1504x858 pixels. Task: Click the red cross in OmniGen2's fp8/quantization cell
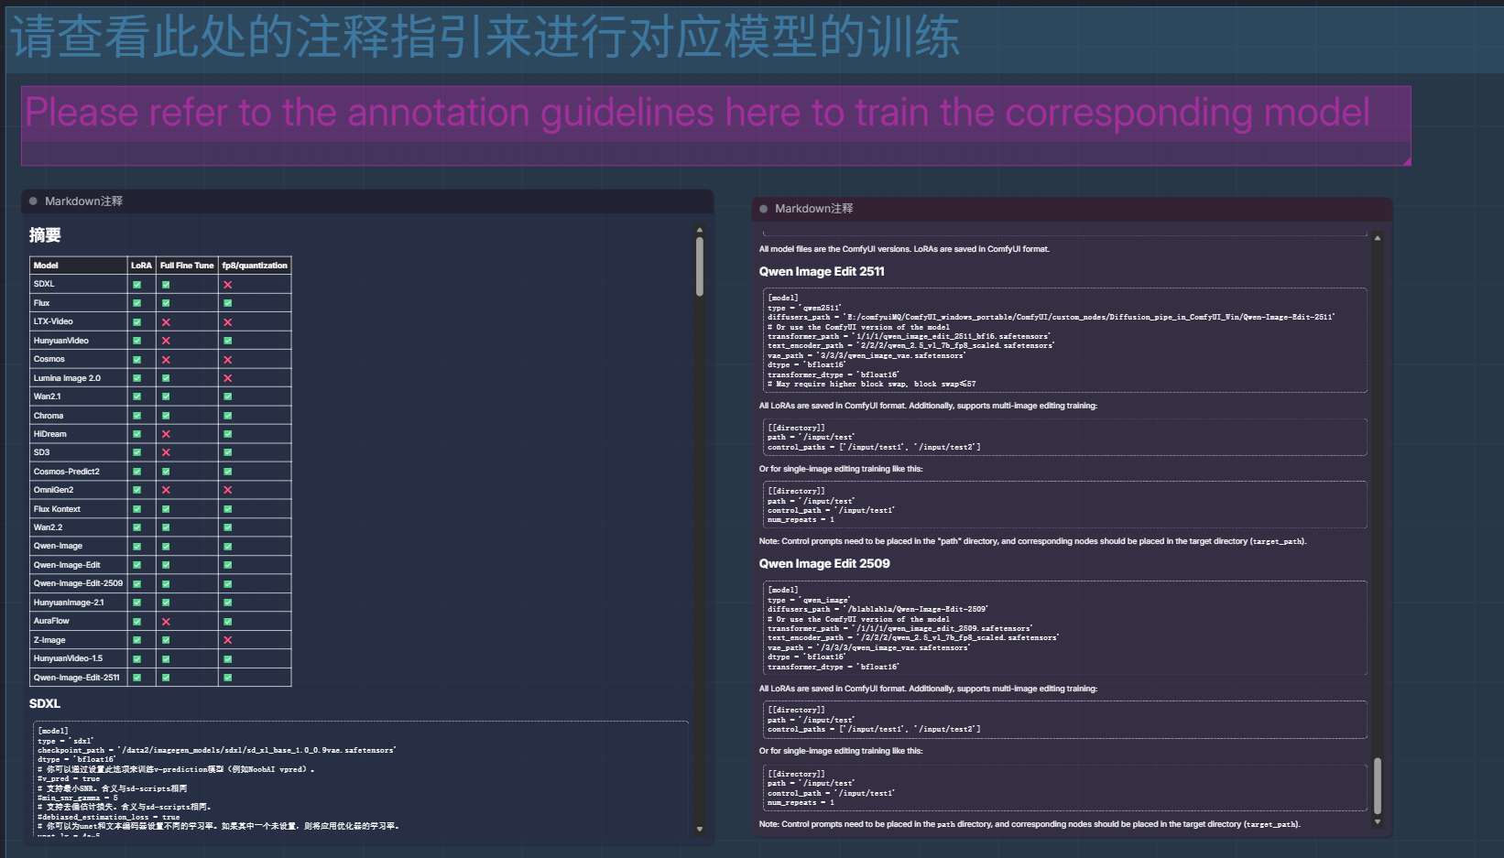click(228, 490)
